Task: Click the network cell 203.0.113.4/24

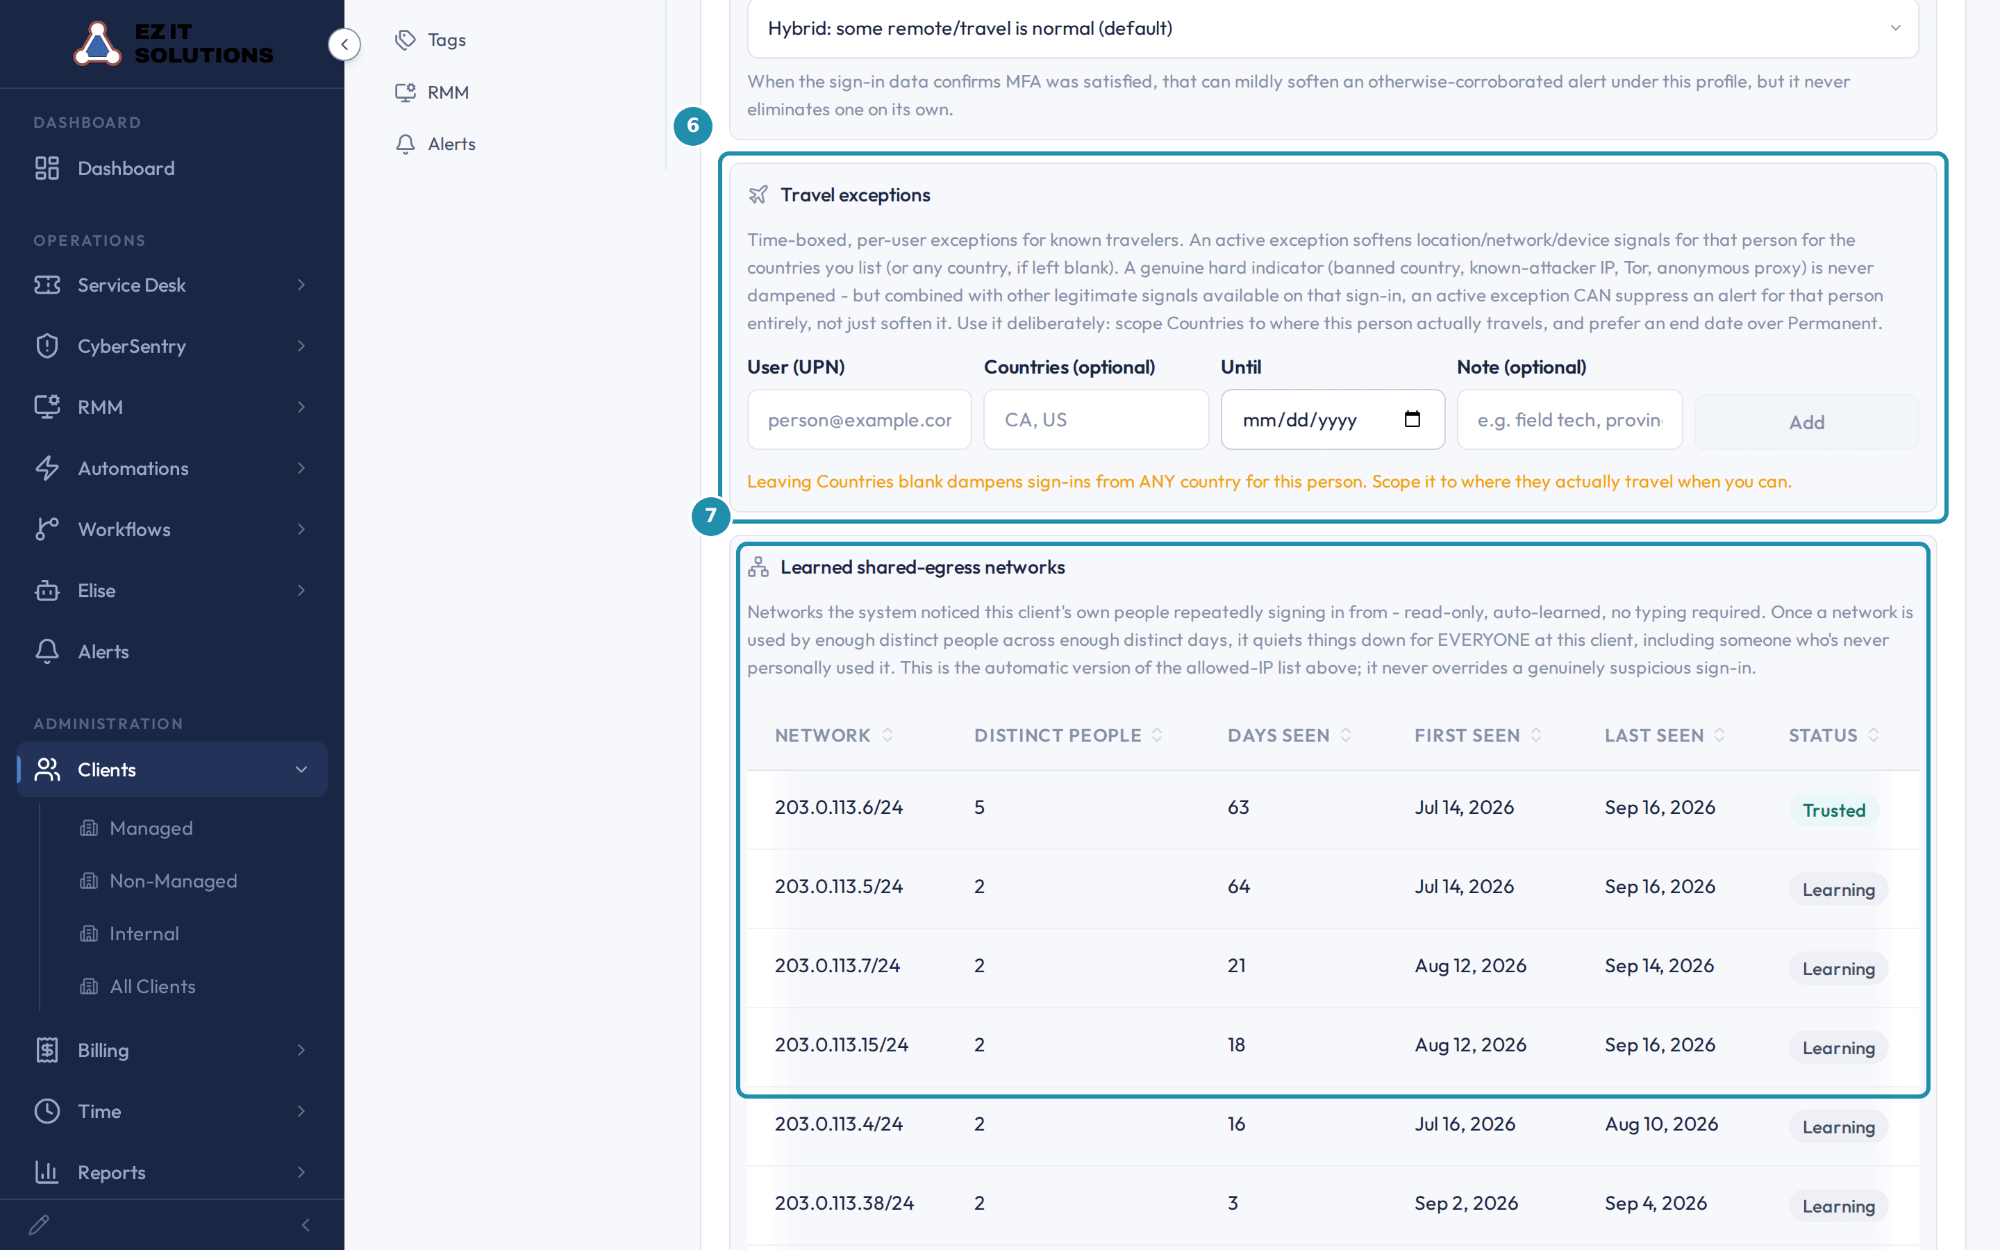Action: point(838,1125)
